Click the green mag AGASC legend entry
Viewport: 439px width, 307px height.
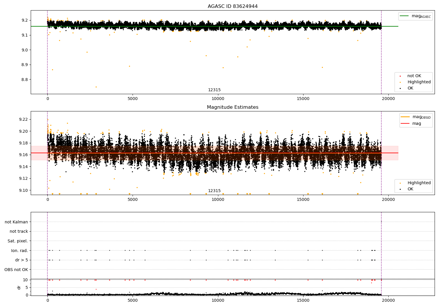(416, 16)
